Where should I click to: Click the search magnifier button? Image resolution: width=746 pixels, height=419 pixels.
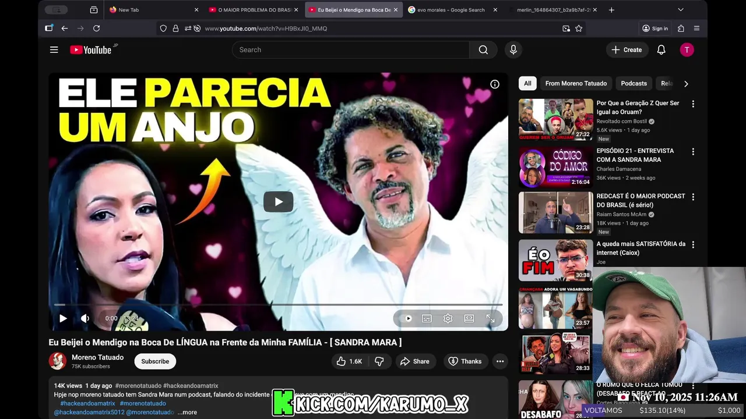(483, 50)
